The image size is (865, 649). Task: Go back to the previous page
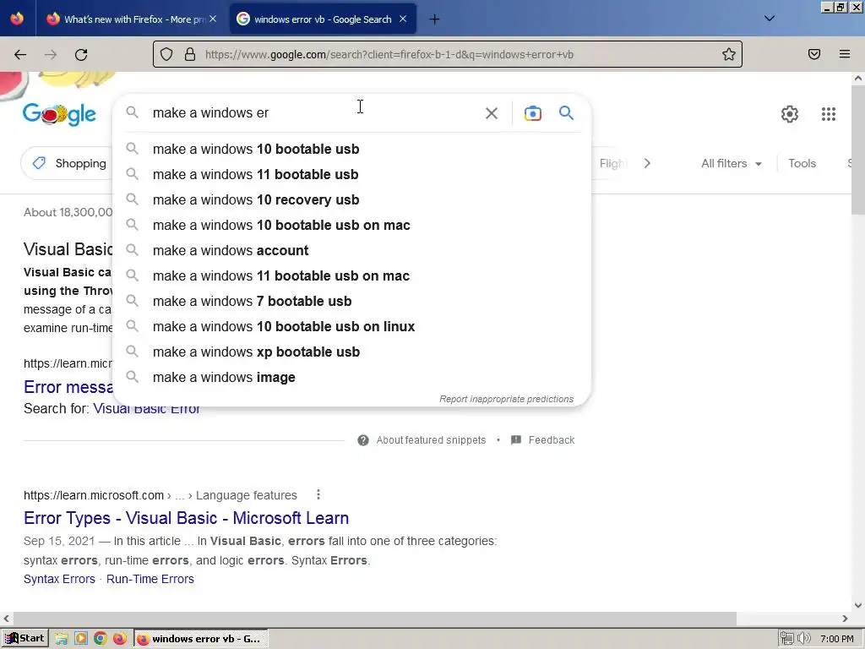(x=20, y=55)
